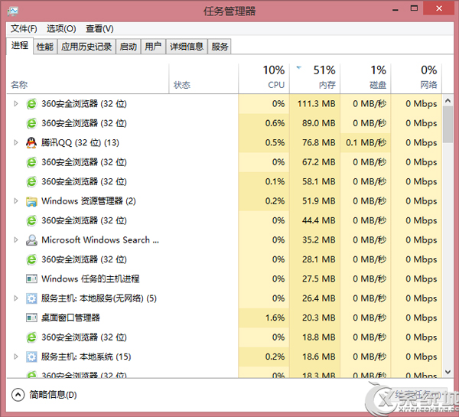Click the 360 browser icon in the 44.4 MB row
Viewport: 459px width, 417px height.
point(31,220)
